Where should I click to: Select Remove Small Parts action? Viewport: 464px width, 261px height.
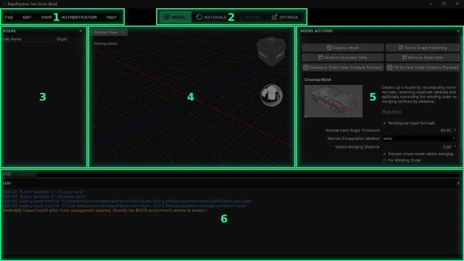tap(422, 58)
